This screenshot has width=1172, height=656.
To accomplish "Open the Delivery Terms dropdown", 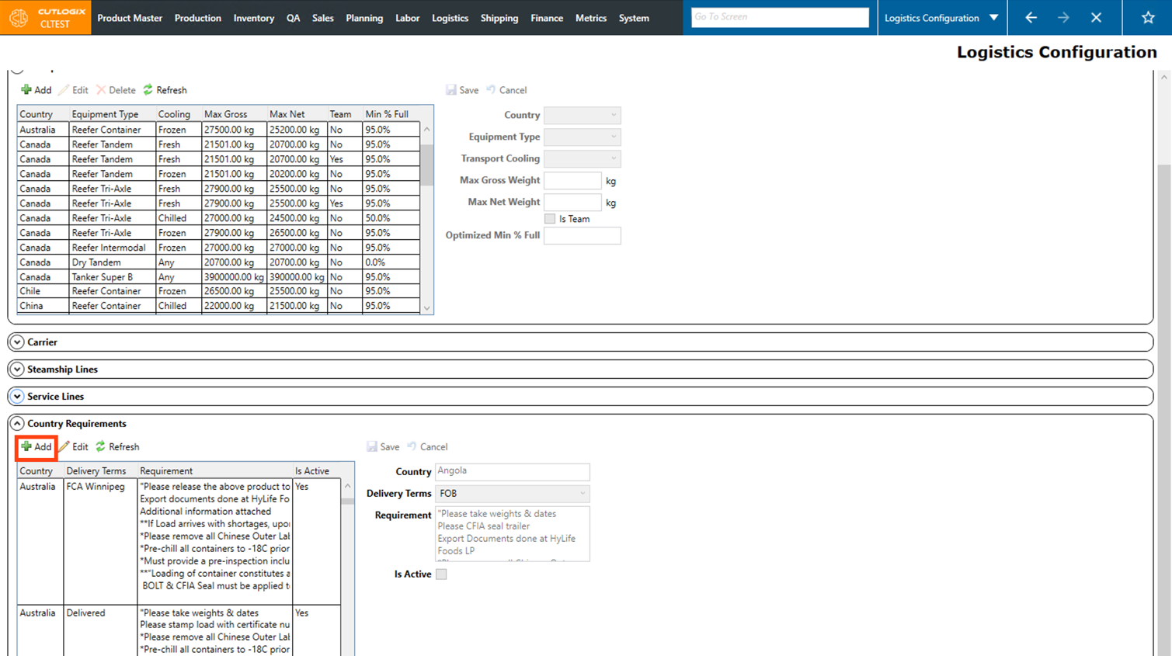I will coord(512,493).
